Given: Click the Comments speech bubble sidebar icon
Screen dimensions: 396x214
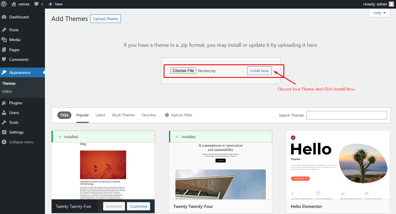Looking at the screenshot, I should click(x=4, y=59).
